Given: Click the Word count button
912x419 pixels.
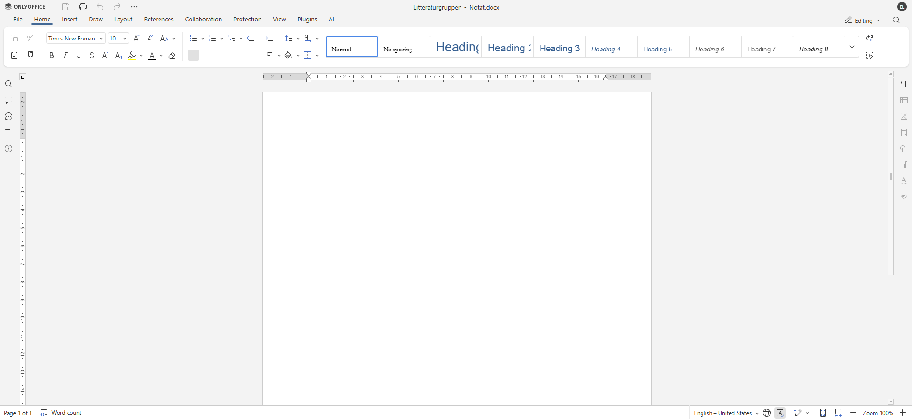Looking at the screenshot, I should pyautogui.click(x=61, y=413).
